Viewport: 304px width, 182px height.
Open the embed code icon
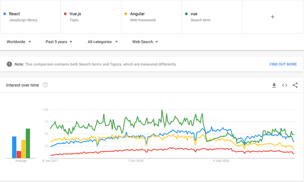285,85
